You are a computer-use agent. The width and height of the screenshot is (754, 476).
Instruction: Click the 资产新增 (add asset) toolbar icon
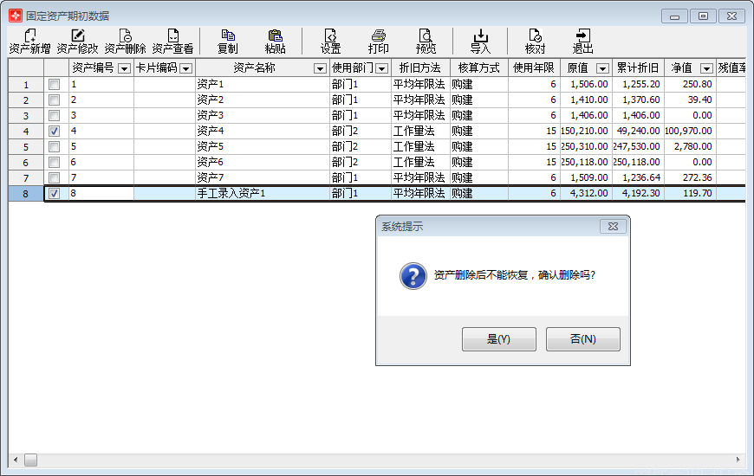[29, 41]
